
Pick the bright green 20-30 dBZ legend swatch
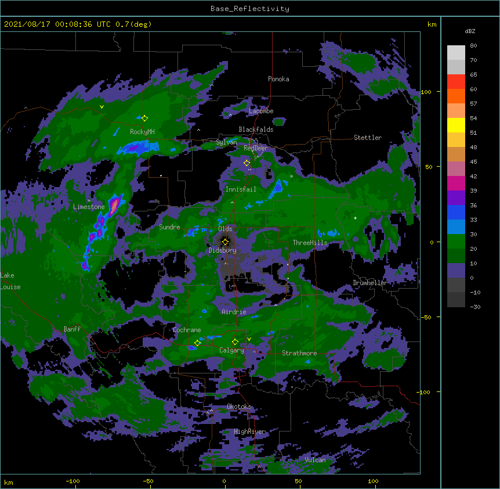(456, 242)
